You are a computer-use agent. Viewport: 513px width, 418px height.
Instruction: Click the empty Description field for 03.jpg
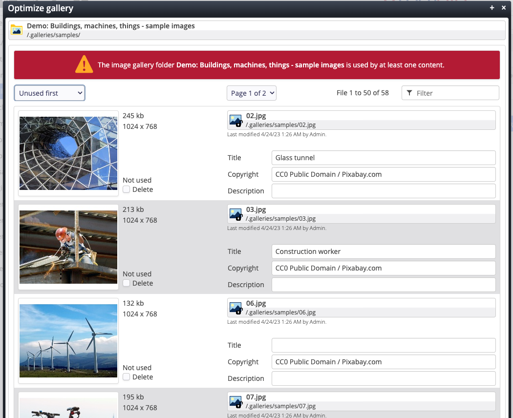[384, 285]
